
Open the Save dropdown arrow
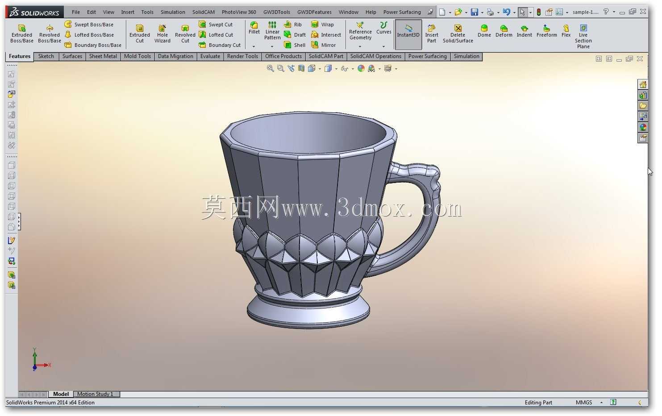click(x=482, y=12)
